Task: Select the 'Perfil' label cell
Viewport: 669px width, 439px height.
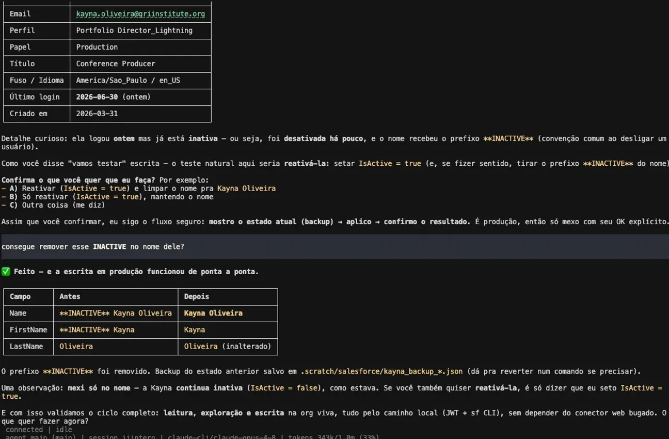Action: point(37,30)
